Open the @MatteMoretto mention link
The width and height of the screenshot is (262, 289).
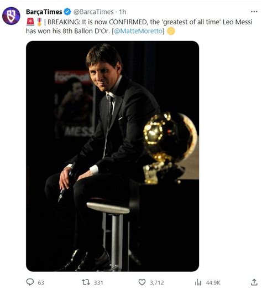pyautogui.click(x=138, y=31)
